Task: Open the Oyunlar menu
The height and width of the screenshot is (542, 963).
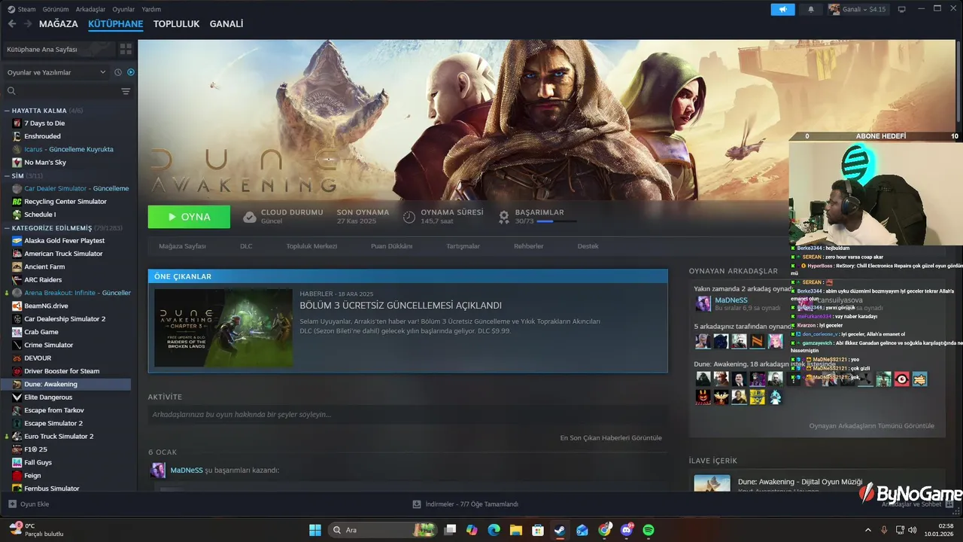Action: (123, 9)
